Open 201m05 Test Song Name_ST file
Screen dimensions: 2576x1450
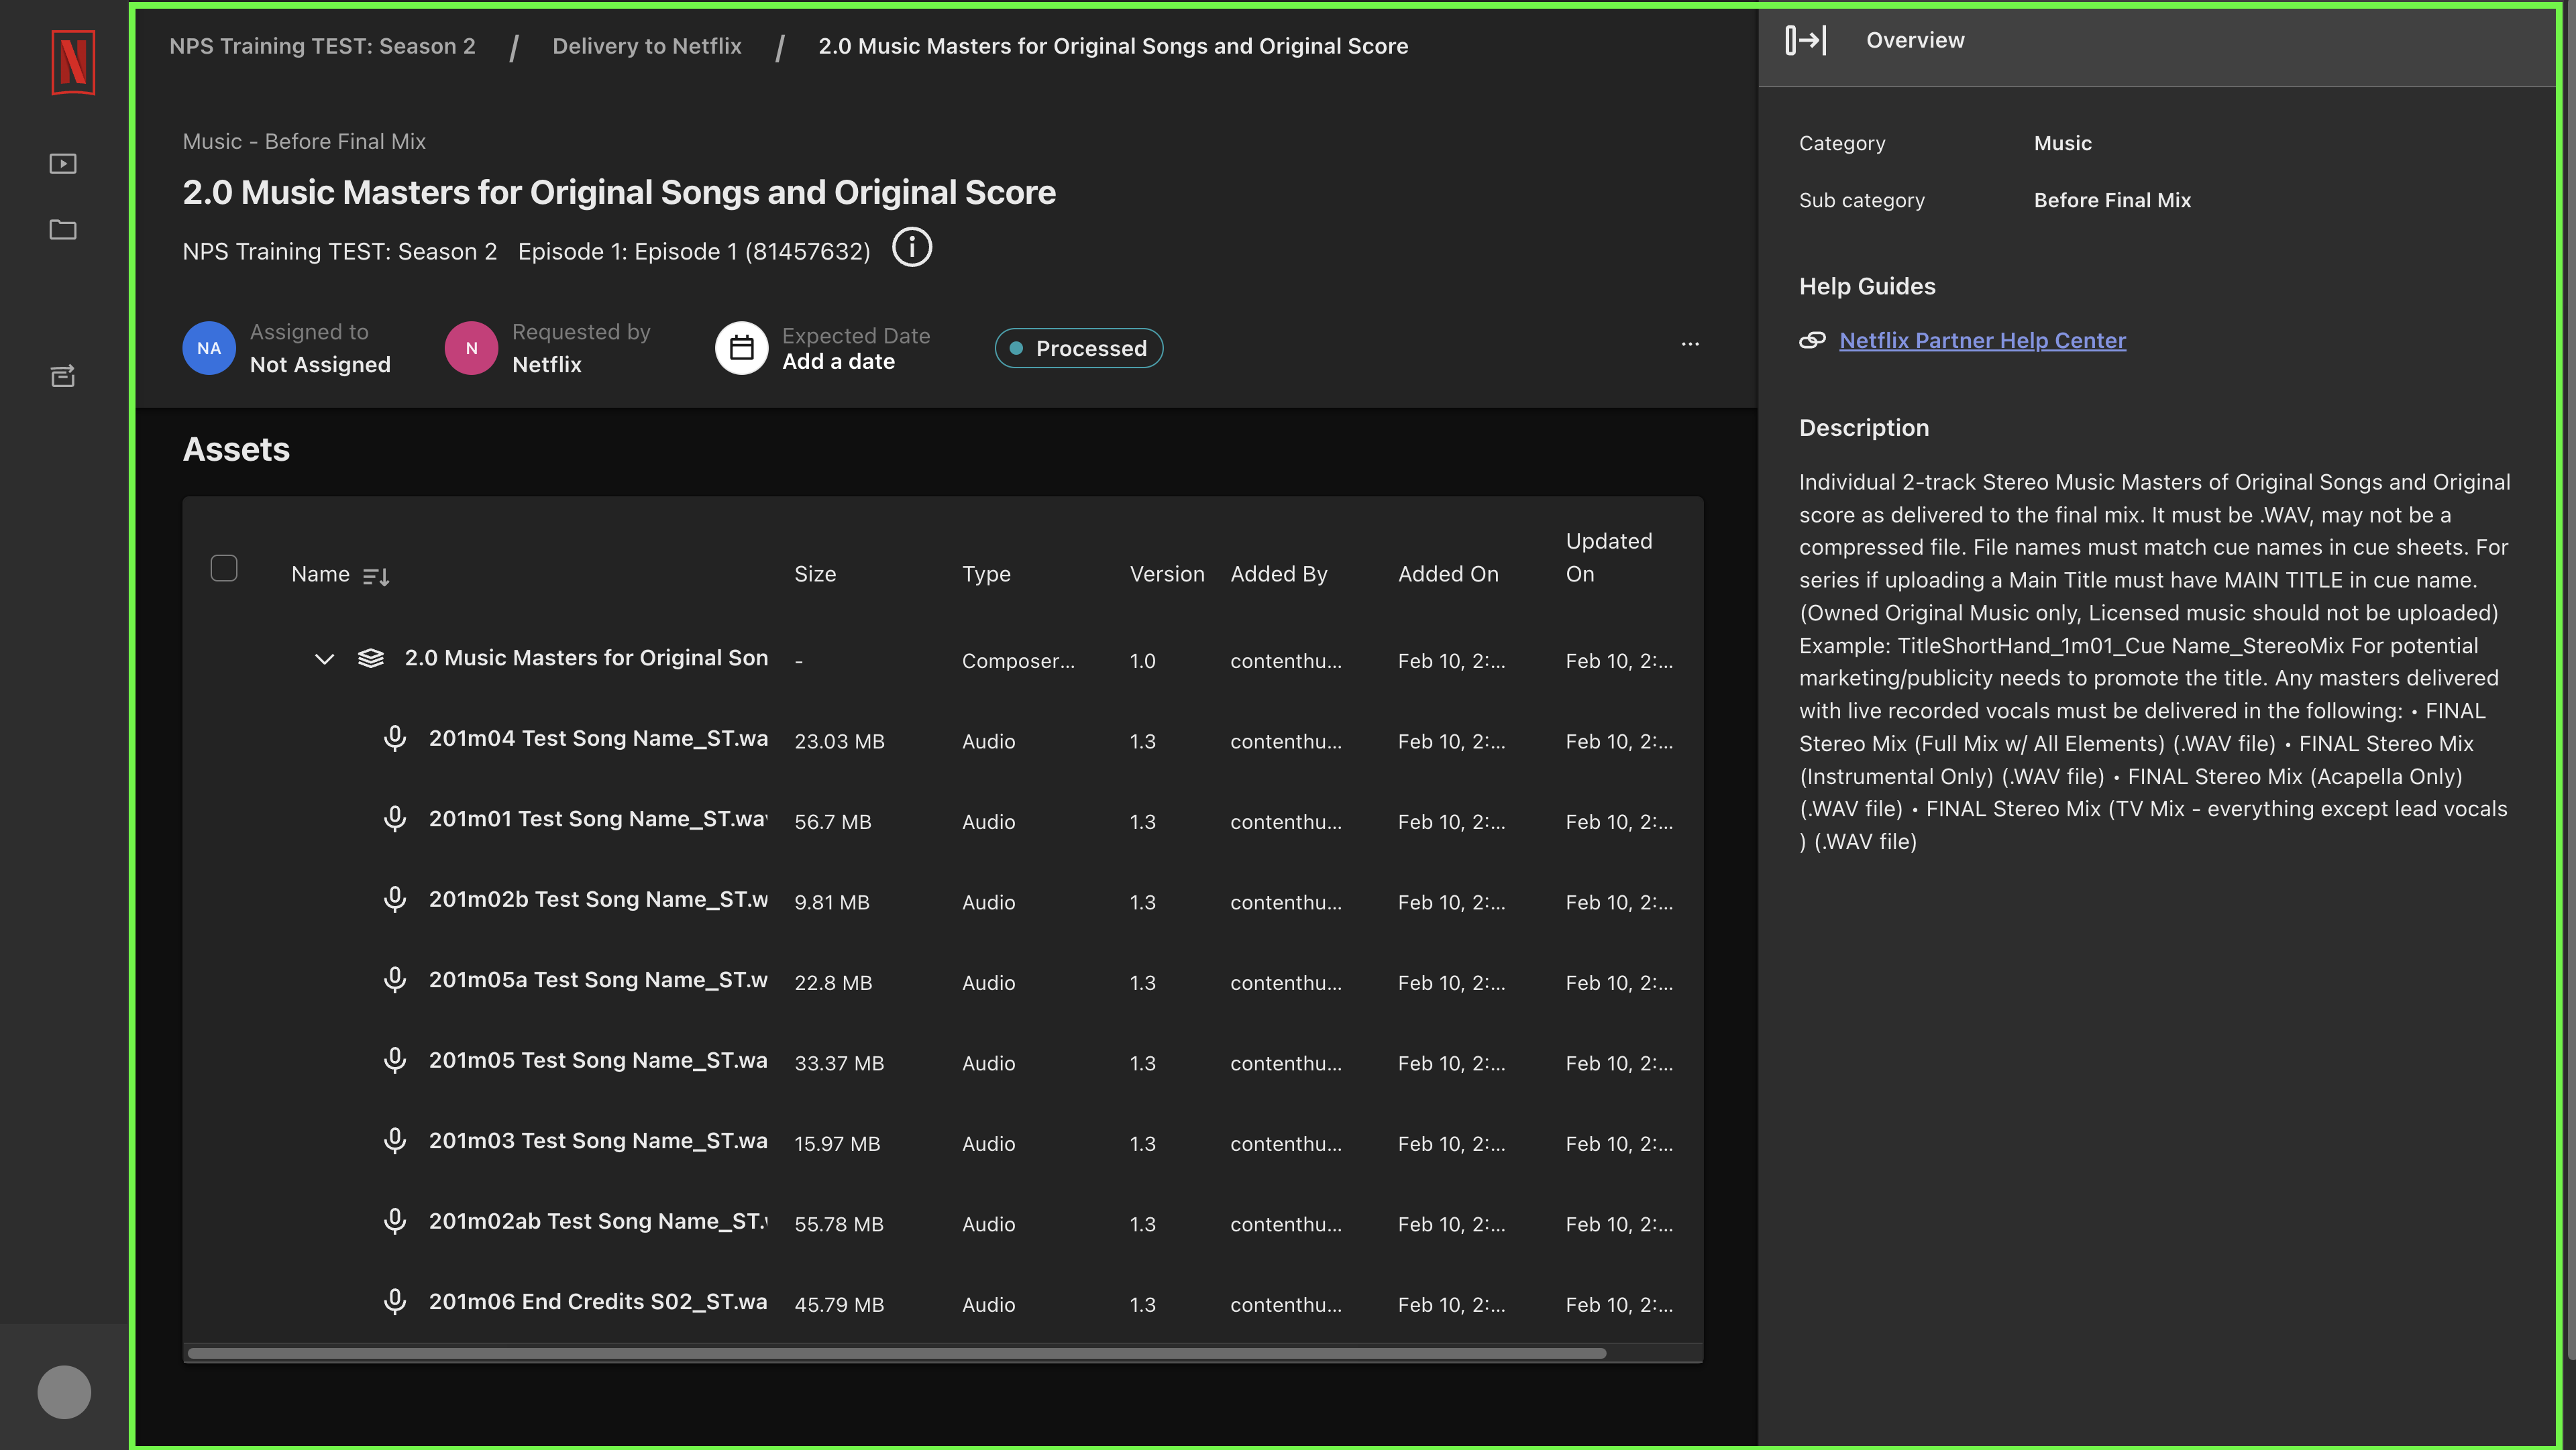(598, 1060)
